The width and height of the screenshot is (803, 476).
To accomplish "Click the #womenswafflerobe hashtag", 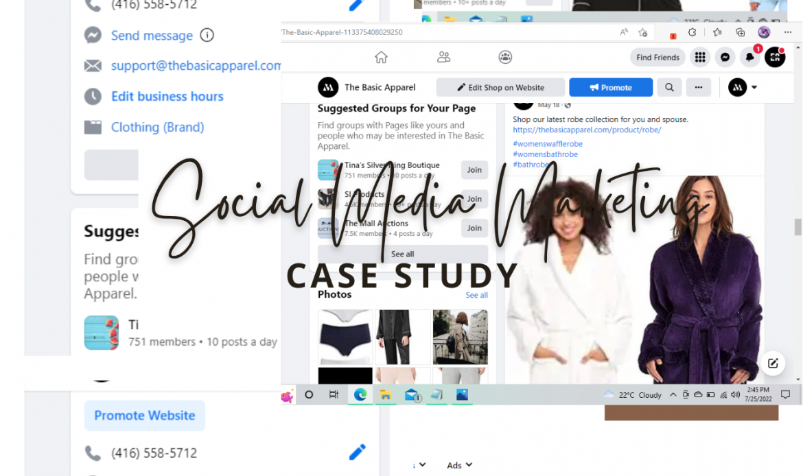I will click(x=548, y=144).
